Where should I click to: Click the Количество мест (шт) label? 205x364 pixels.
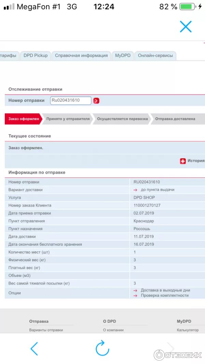[x=29, y=252]
